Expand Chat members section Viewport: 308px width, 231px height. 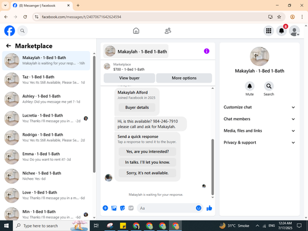[259, 119]
